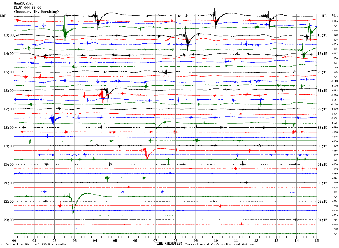Screen dimensions: 339x248
Task: Click the 18:15 UTC time label
Action: coord(322,35)
